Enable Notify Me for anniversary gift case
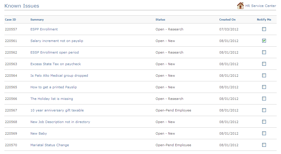Viewport: 281px width, 154px height. 264,110
